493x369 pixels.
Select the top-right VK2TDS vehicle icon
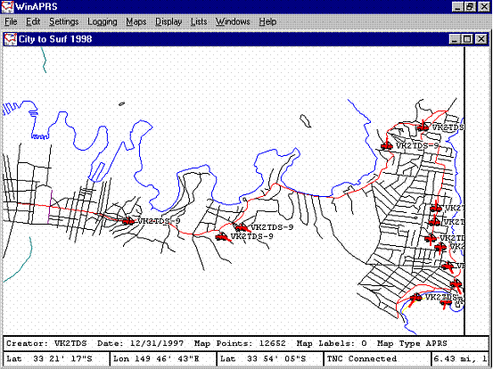pos(423,127)
